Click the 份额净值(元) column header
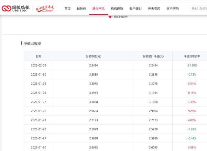This screenshot has width=207, height=151. (x=93, y=56)
